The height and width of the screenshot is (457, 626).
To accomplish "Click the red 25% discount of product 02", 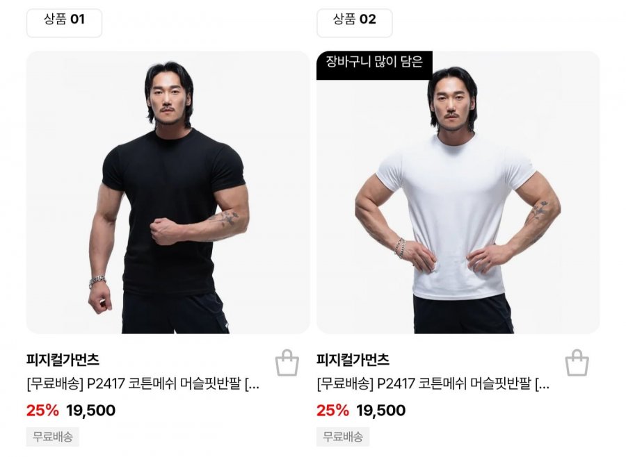I will coord(333,410).
